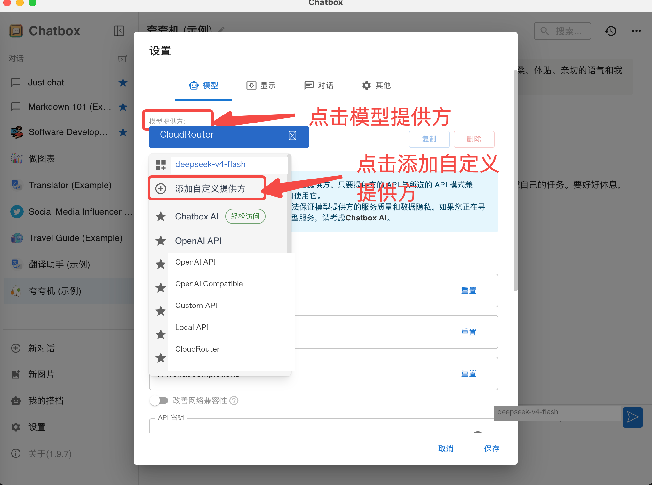Click the star beside Markdown 101
Screen dimensions: 652x485
point(123,107)
